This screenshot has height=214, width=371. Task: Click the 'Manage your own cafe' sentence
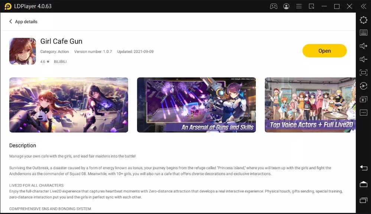[x=72, y=156]
